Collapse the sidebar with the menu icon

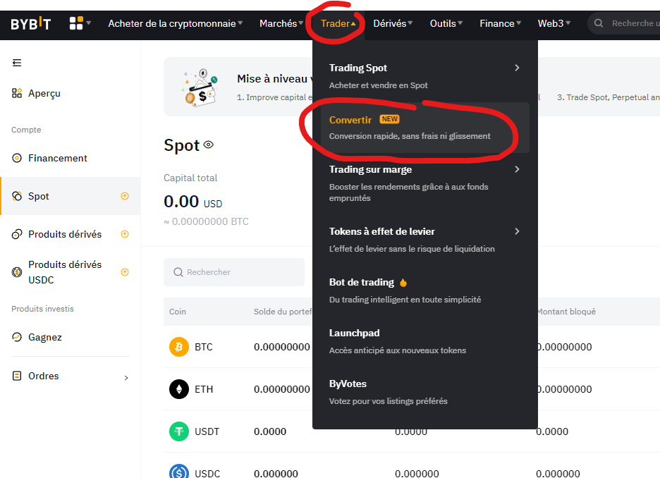(17, 63)
